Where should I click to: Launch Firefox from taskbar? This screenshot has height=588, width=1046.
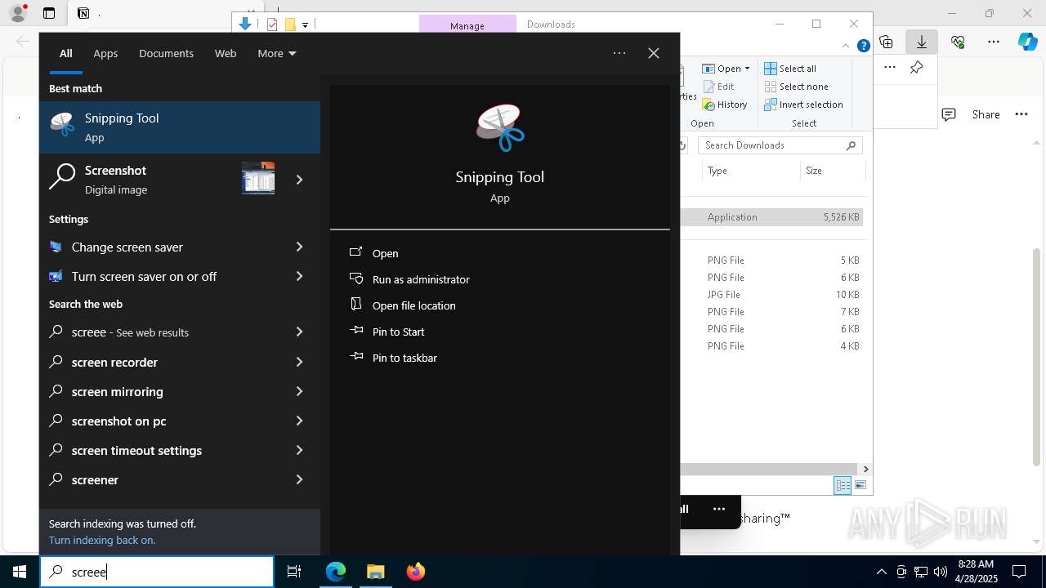[416, 572]
